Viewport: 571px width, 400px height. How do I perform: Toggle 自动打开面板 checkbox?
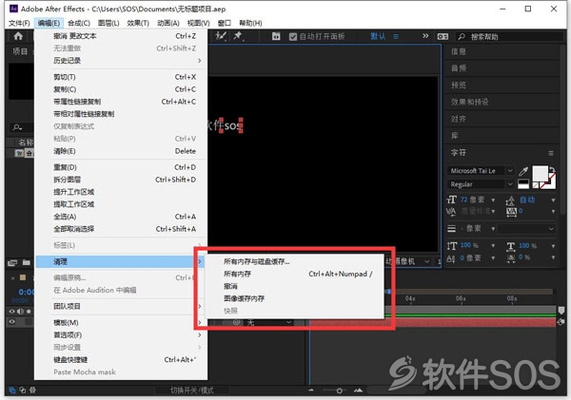[293, 36]
